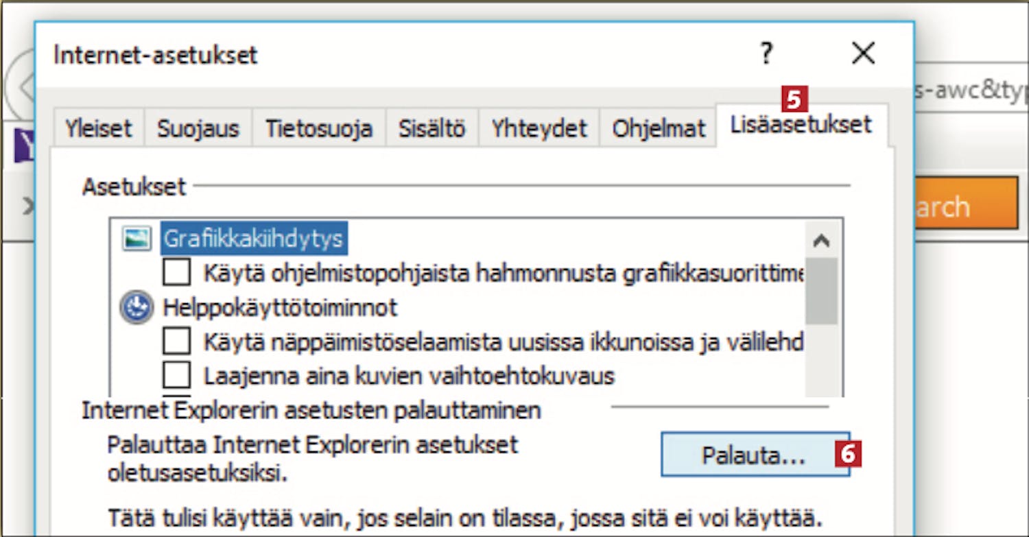1029x537 pixels.
Task: Click the settings list scroll-up arrow
Action: [x=821, y=241]
